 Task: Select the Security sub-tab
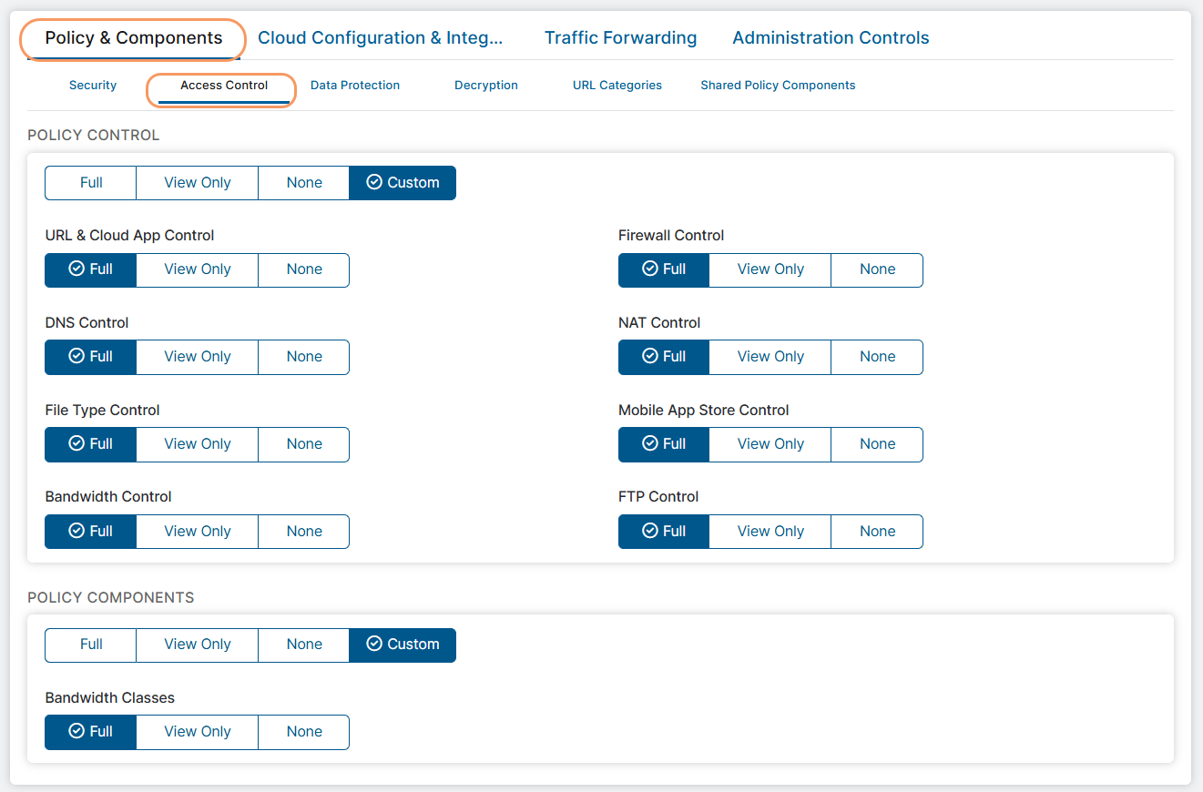[x=93, y=86]
